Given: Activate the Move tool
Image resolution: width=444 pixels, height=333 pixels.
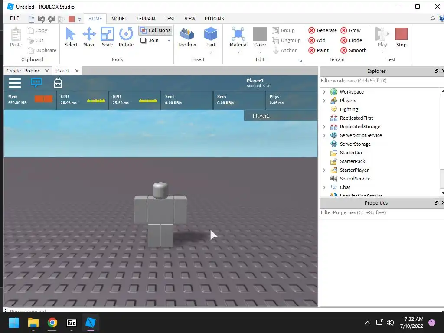Looking at the screenshot, I should coord(89,37).
